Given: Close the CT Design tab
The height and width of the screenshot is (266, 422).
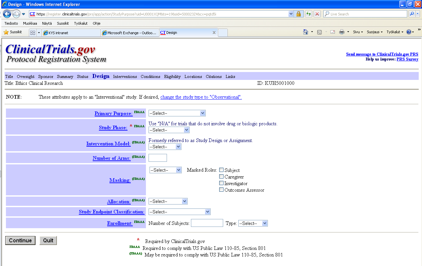Looking at the screenshot, I should click(214, 33).
